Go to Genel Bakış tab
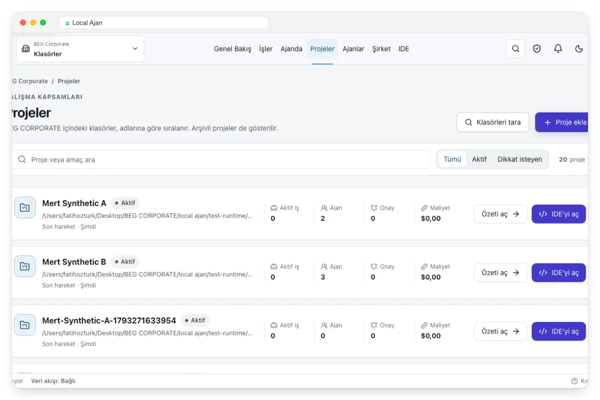Screen dimensions: 600x400 coord(232,49)
